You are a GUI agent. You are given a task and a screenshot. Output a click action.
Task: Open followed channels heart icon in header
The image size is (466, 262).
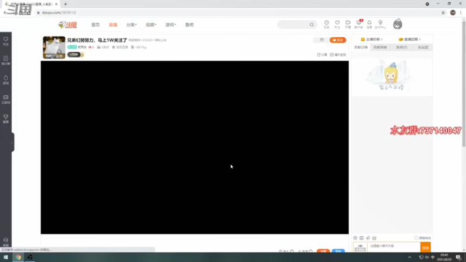[x=337, y=24]
